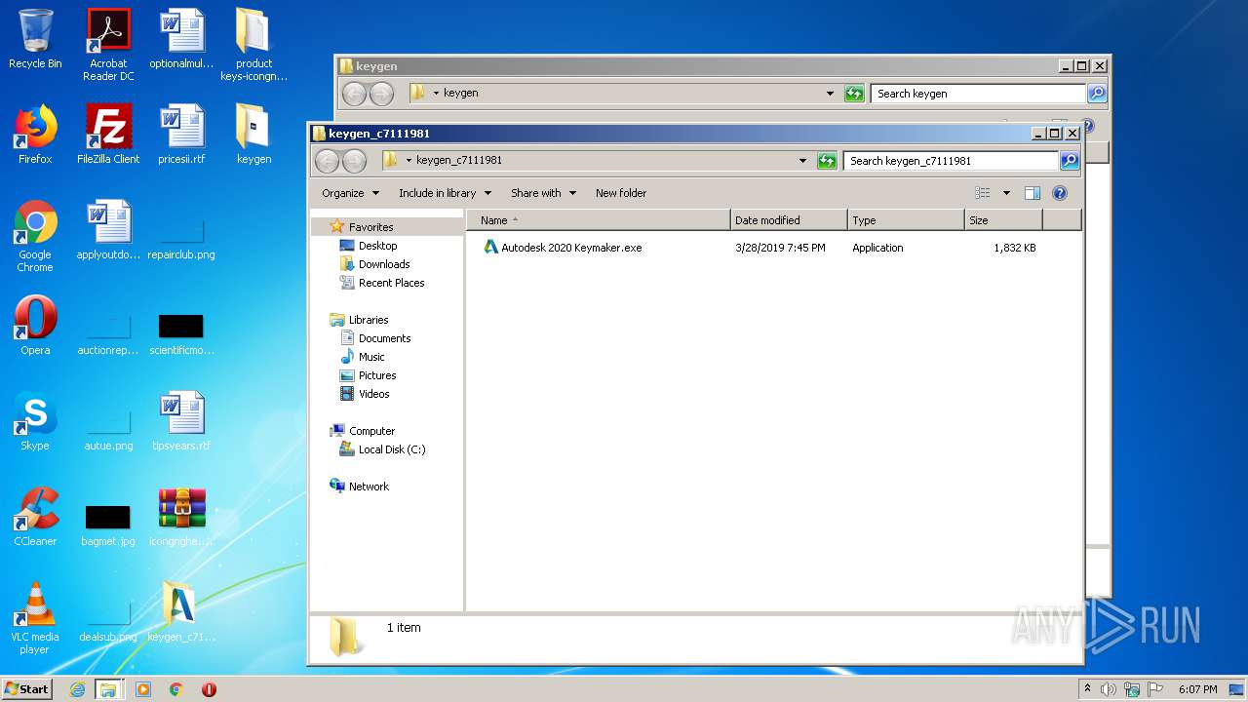Click the Opera icon in the taskbar
The width and height of the screenshot is (1248, 702).
(209, 689)
